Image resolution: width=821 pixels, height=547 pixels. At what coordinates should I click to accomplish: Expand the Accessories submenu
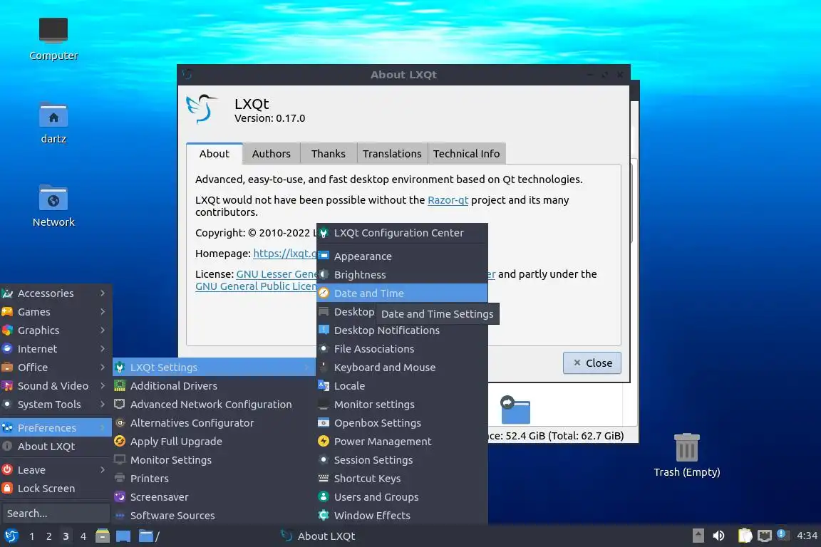pos(56,293)
